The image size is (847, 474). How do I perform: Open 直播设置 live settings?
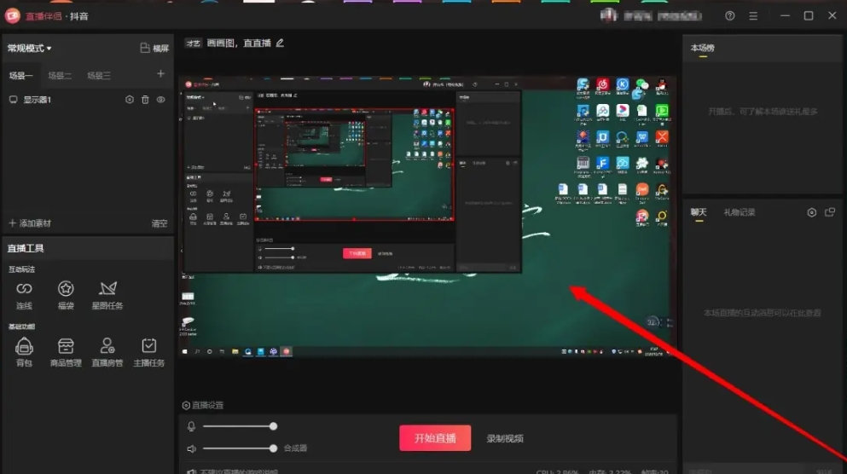tap(203, 405)
